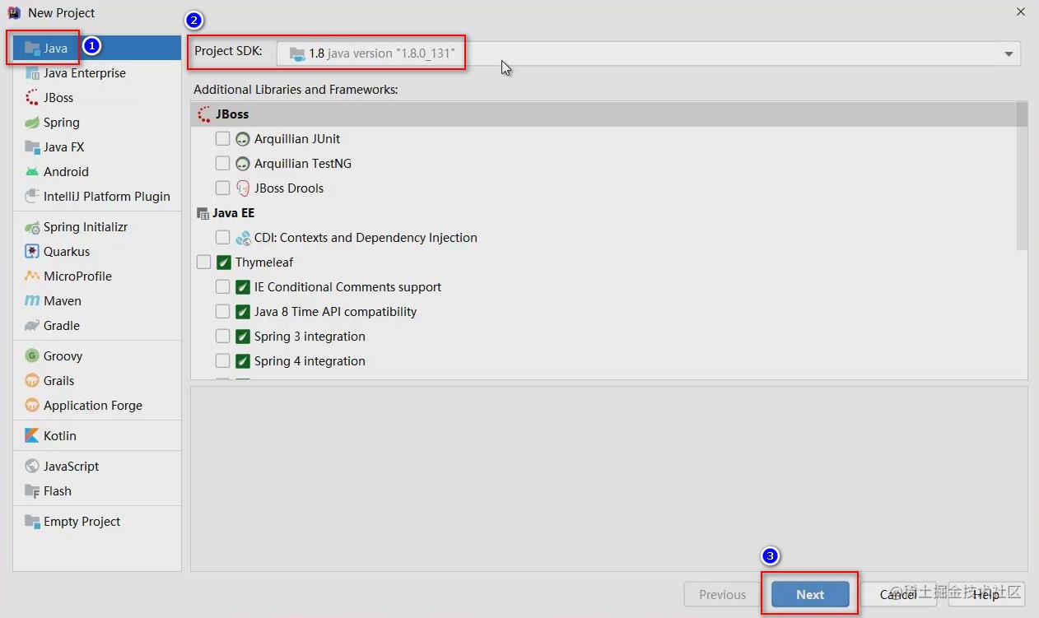
Task: Check CDI: Contexts and Dependency Injection
Action: (222, 238)
